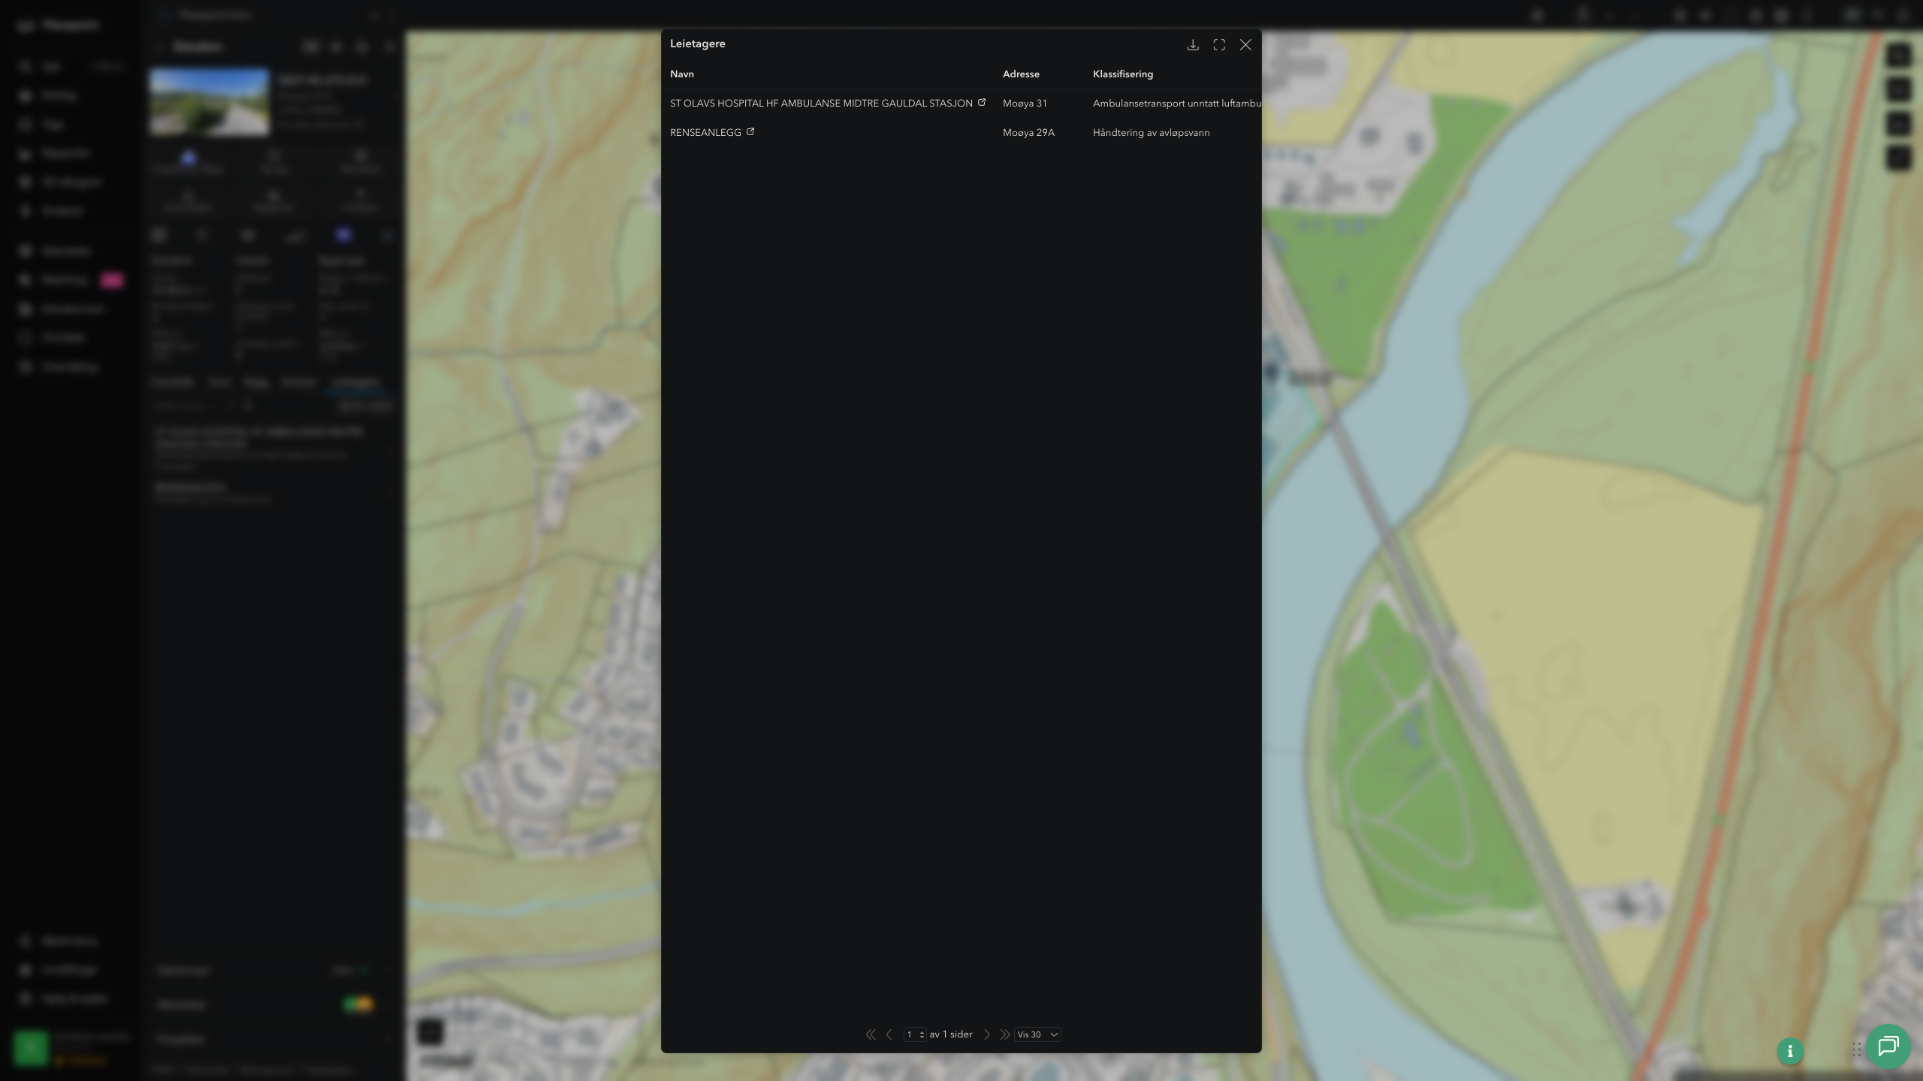The image size is (1923, 1081).
Task: Expand Leietagere dialog to fullscreen
Action: click(1219, 45)
